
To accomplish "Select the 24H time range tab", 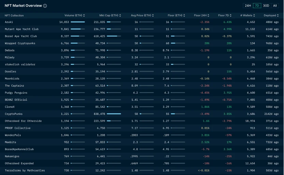I will tap(248, 5).
